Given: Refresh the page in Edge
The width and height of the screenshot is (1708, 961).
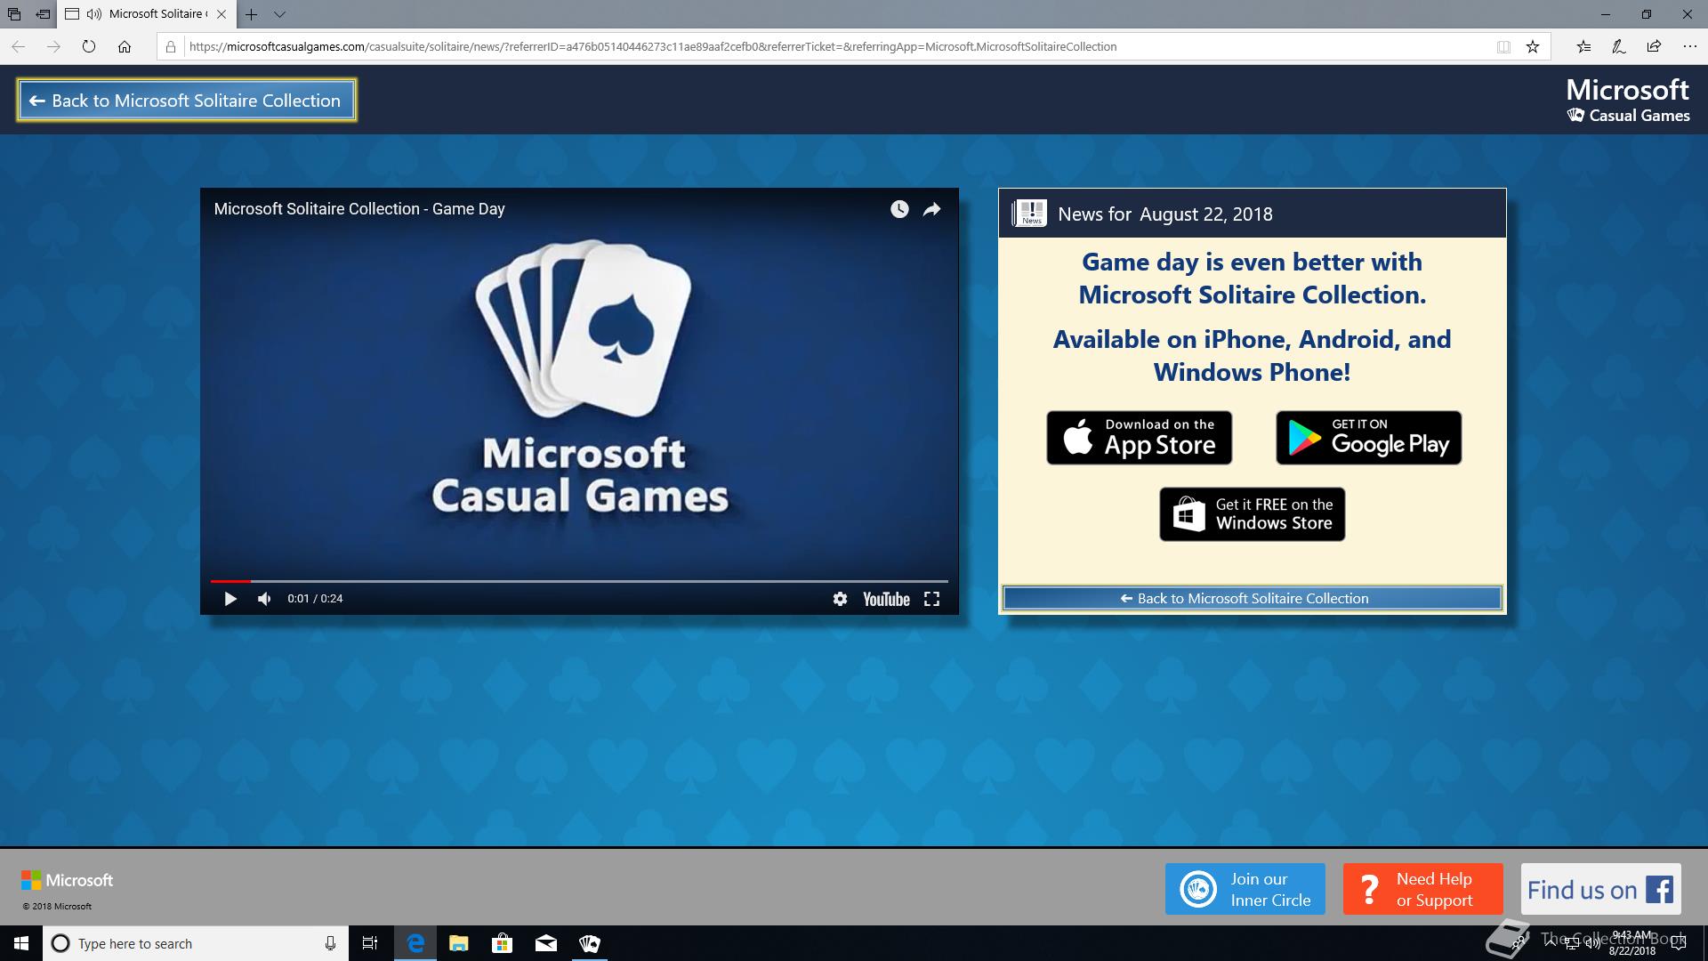Looking at the screenshot, I should [89, 46].
